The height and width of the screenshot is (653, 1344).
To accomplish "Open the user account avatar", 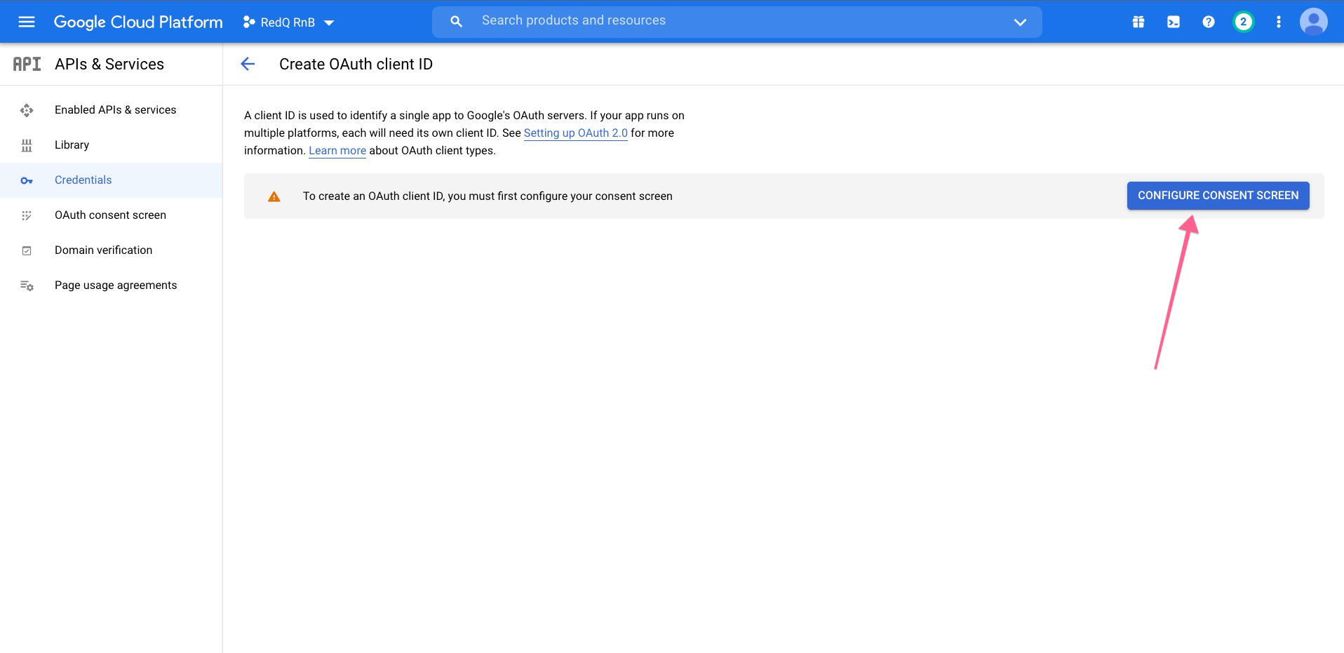I will tap(1314, 22).
